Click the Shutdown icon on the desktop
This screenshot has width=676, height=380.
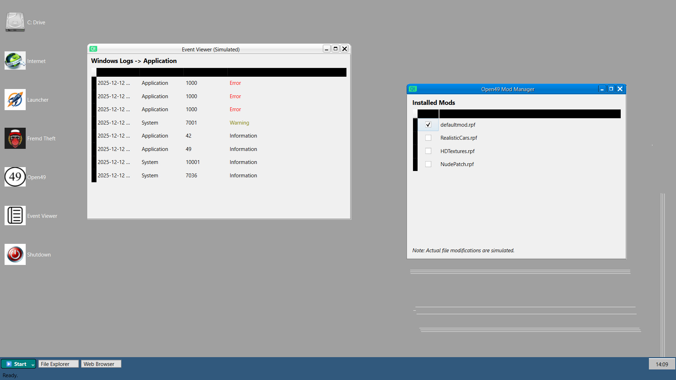coord(15,254)
